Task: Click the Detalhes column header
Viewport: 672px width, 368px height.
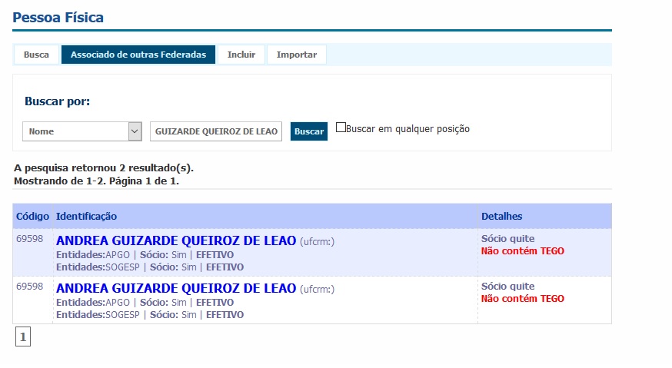Action: click(x=501, y=217)
